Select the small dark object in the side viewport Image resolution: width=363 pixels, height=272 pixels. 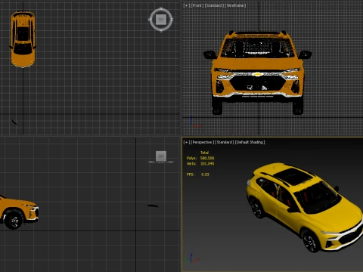point(153,206)
